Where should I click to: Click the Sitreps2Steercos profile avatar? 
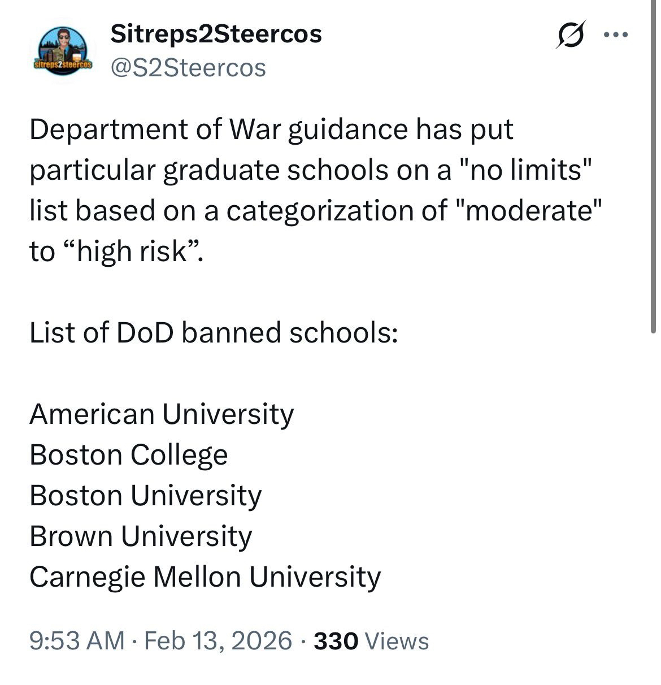pyautogui.click(x=63, y=51)
